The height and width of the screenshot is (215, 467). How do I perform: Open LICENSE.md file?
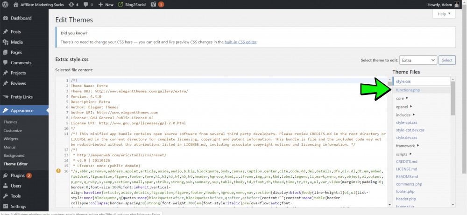407,169
